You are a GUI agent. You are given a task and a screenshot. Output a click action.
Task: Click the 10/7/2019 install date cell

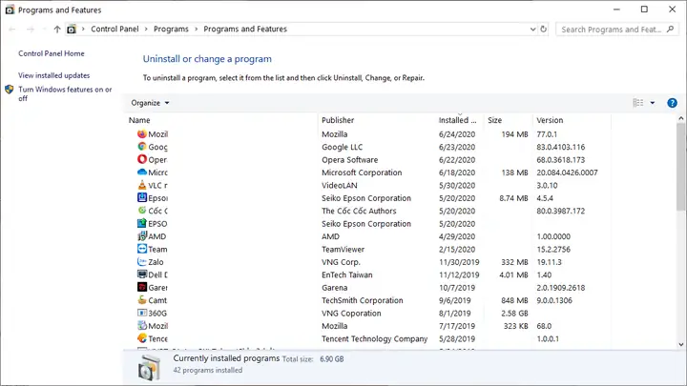(x=457, y=288)
